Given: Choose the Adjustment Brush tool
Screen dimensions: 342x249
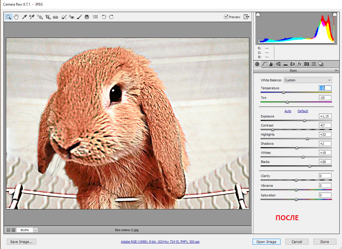Looking at the screenshot, I should point(79,17).
